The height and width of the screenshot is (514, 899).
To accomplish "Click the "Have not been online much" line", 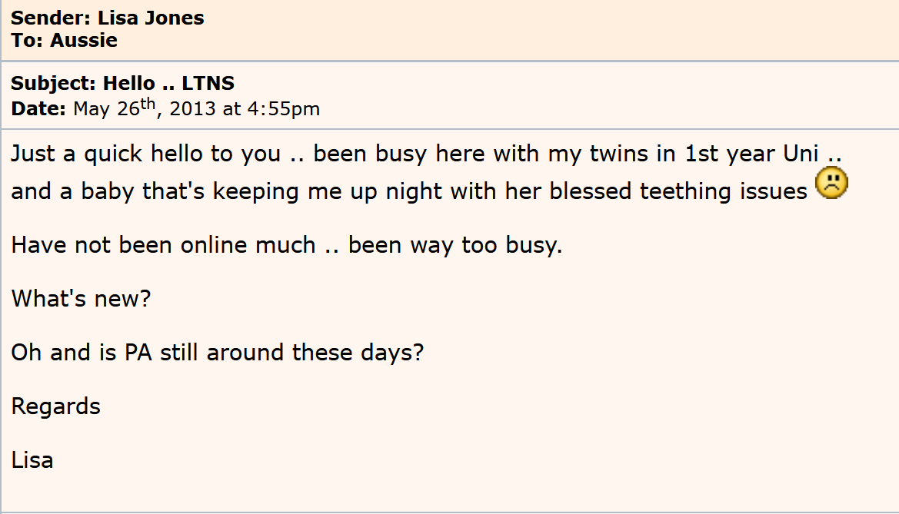I will pos(163,245).
